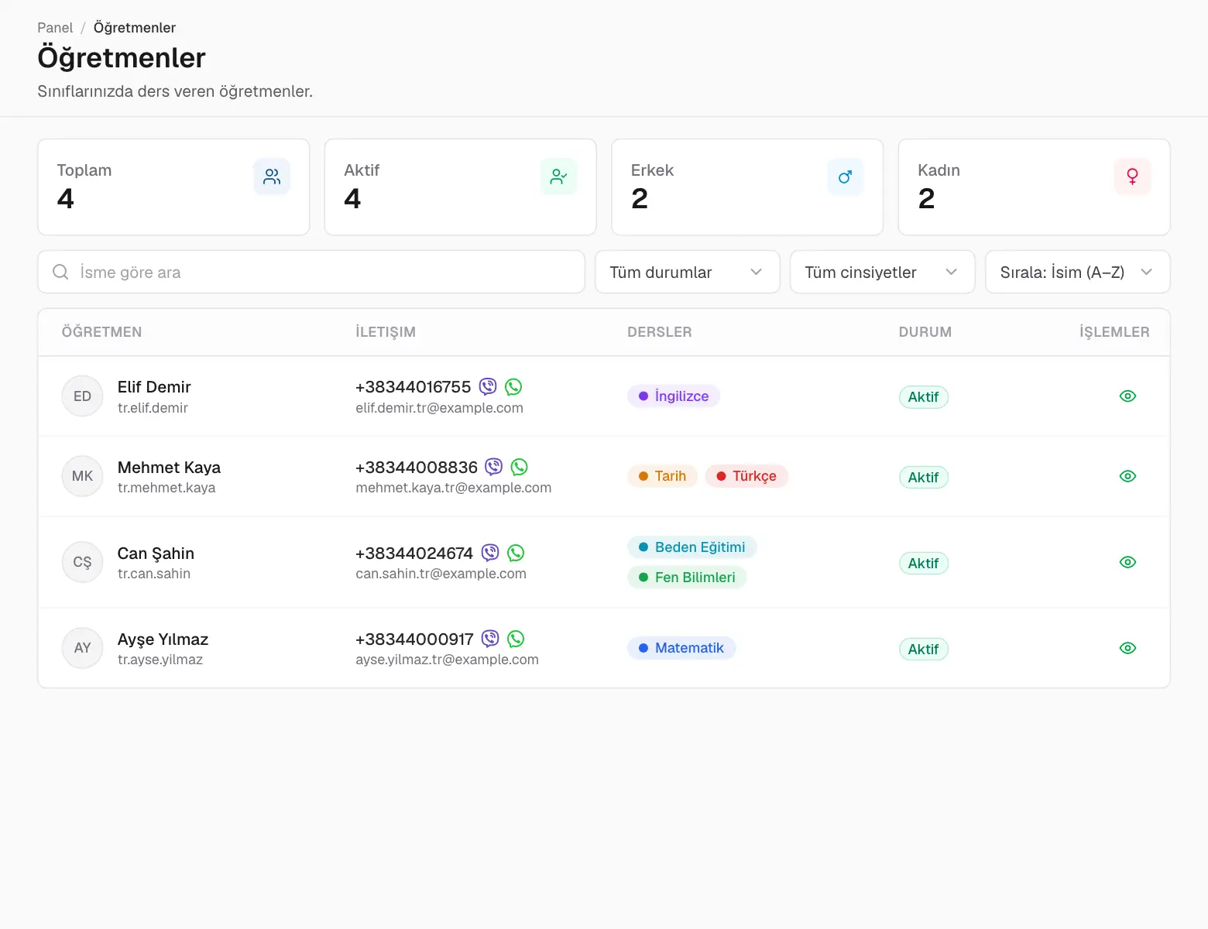
Task: Open the Sırala: İsim (A–Z) sort dropdown
Action: point(1078,272)
